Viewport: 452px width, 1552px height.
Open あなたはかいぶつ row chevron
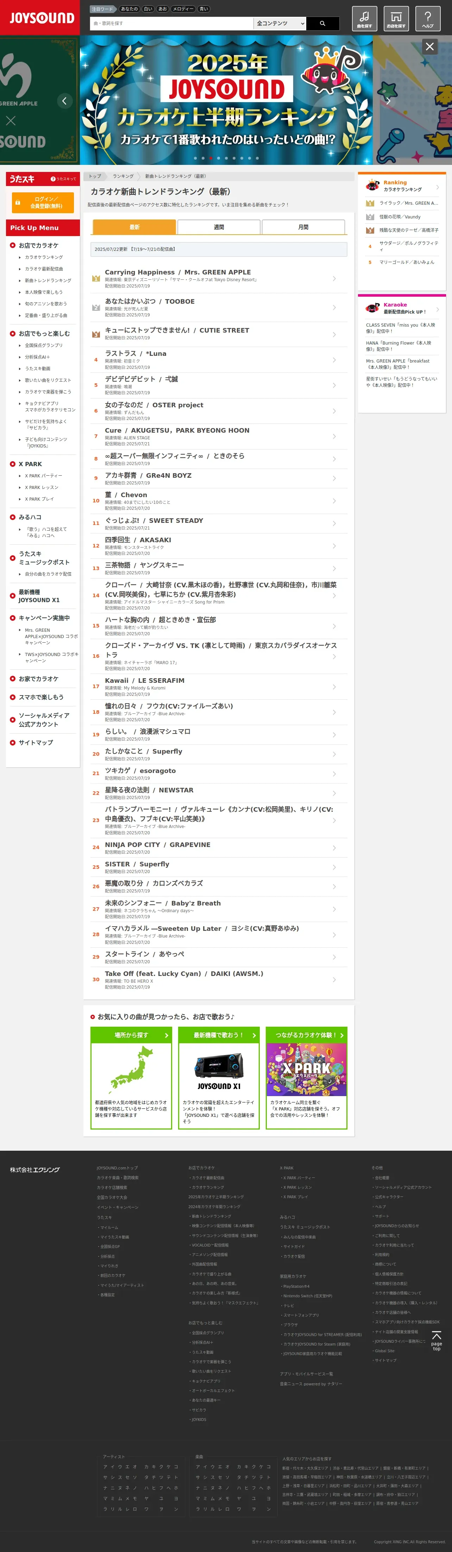pyautogui.click(x=334, y=307)
